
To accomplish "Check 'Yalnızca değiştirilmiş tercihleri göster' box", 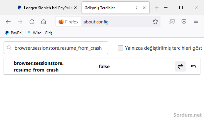I will click(x=120, y=48).
